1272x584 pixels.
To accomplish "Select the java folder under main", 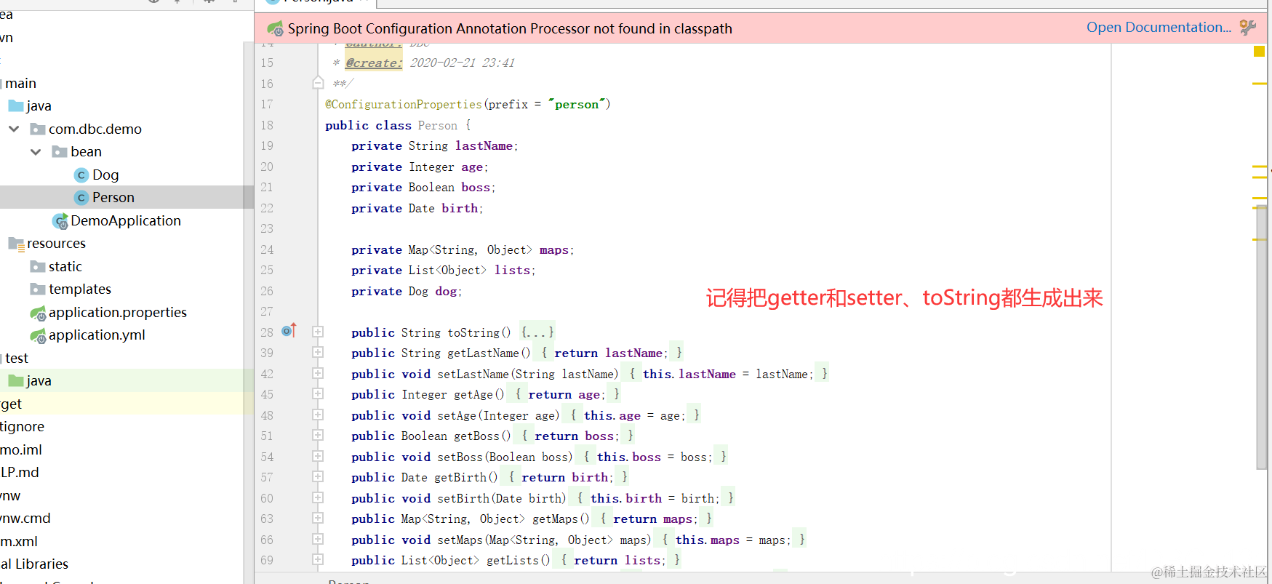I will 39,105.
